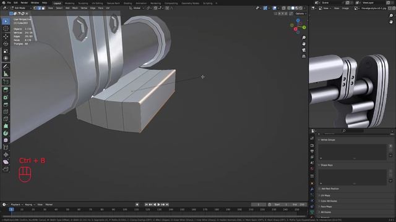Open the Edge menu in viewport header
The height and width of the screenshot is (222, 396).
click(x=93, y=8)
